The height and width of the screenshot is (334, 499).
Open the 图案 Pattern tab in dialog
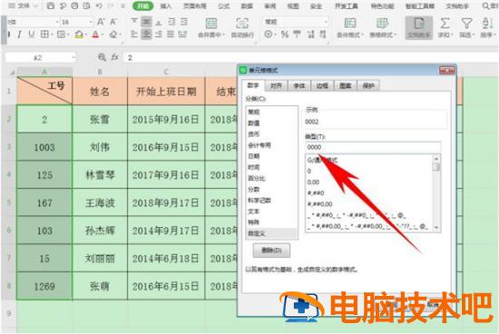click(x=345, y=85)
